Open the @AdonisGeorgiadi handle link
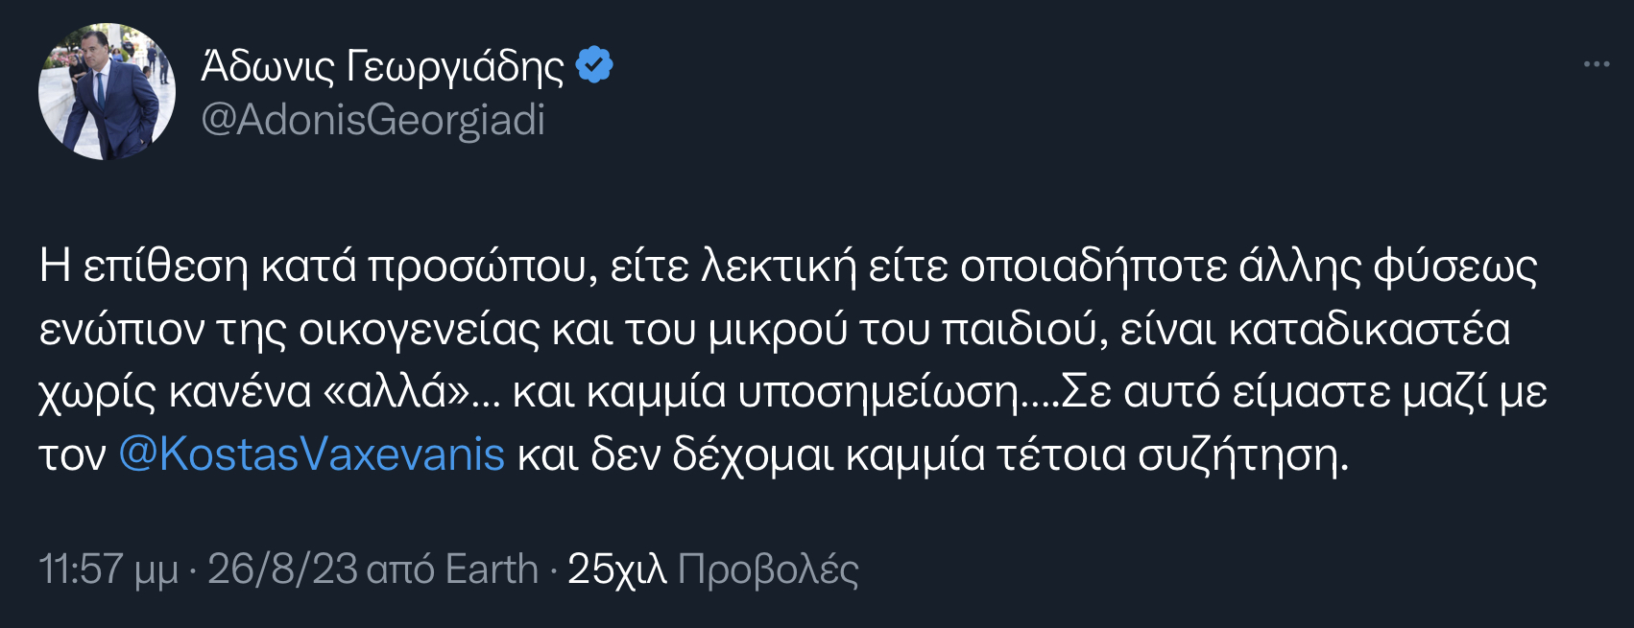Image resolution: width=1634 pixels, height=628 pixels. pyautogui.click(x=372, y=120)
